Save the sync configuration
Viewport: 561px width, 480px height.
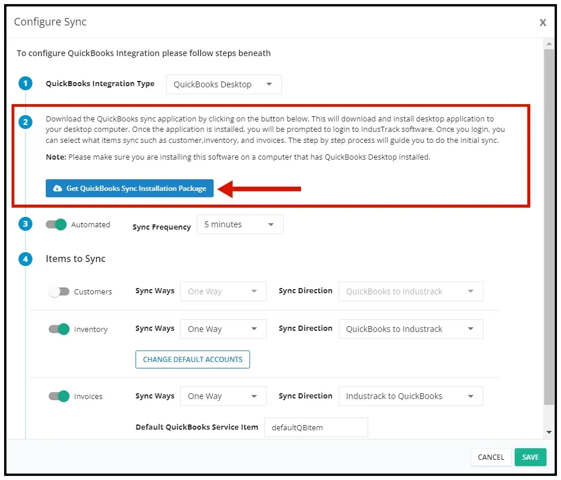pos(530,457)
